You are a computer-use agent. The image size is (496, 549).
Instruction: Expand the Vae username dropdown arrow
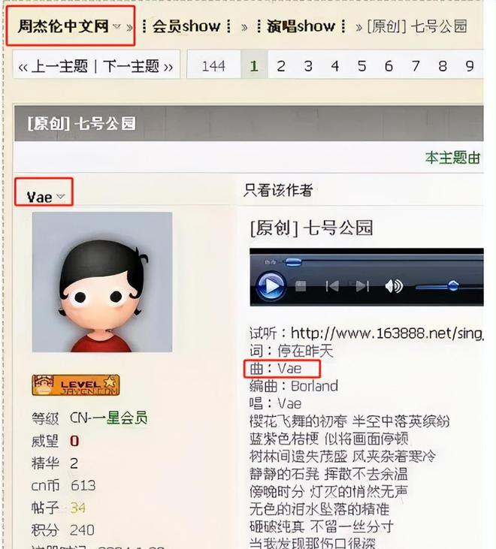pos(61,197)
